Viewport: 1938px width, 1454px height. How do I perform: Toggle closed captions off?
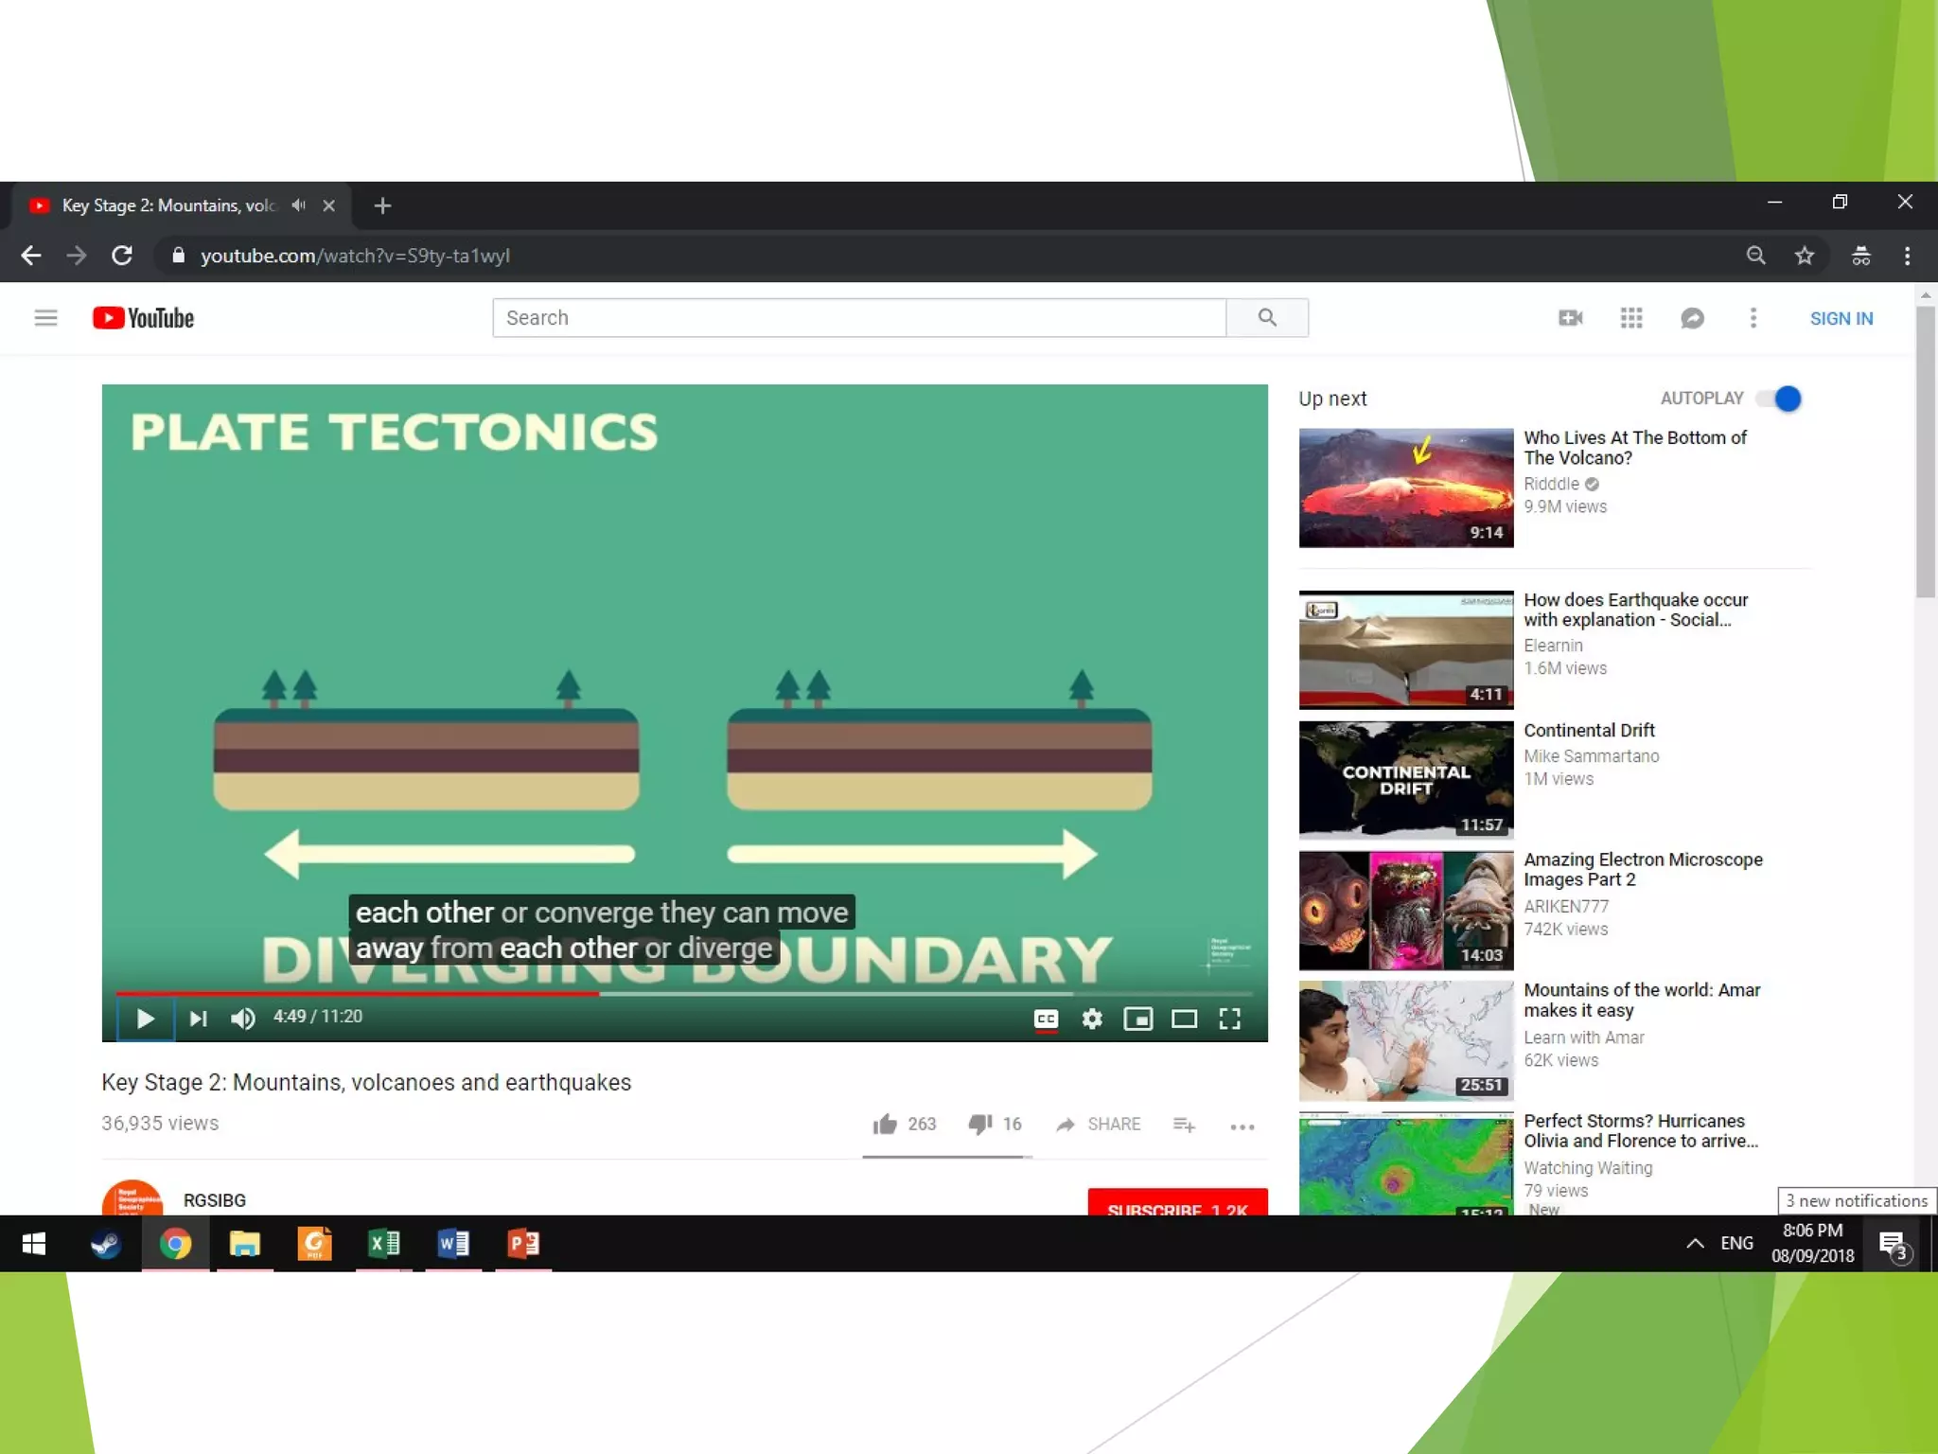[1046, 1019]
